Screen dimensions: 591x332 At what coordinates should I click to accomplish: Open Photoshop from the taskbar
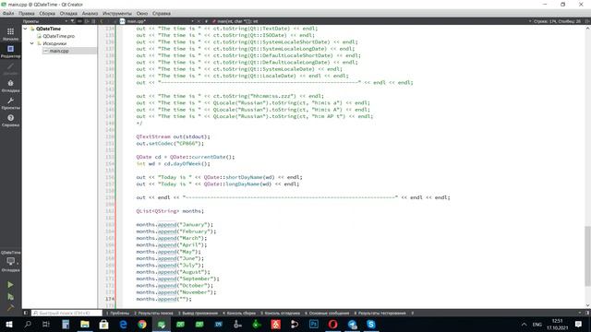[314, 324]
